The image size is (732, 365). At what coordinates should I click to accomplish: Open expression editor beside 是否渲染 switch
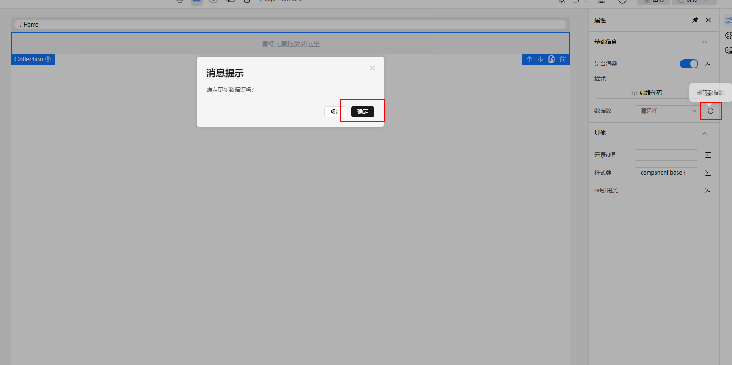(x=708, y=63)
